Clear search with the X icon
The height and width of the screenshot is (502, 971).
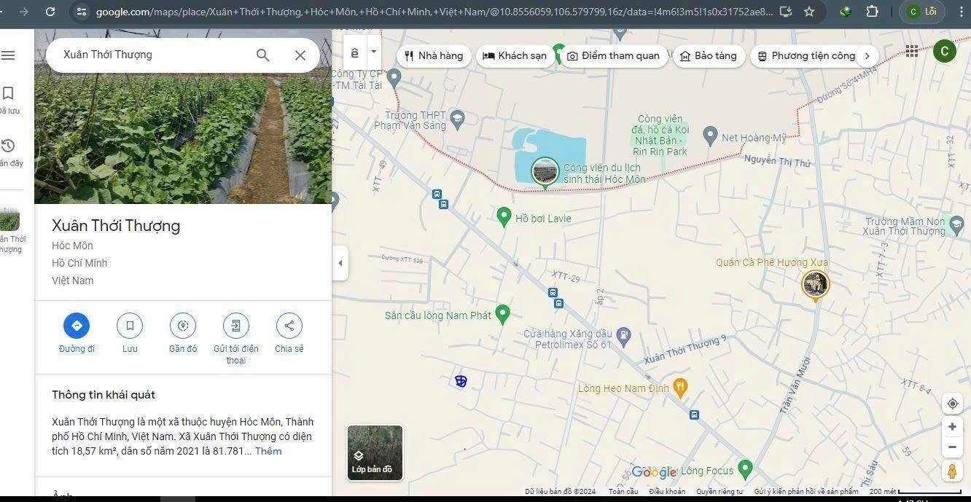[300, 55]
